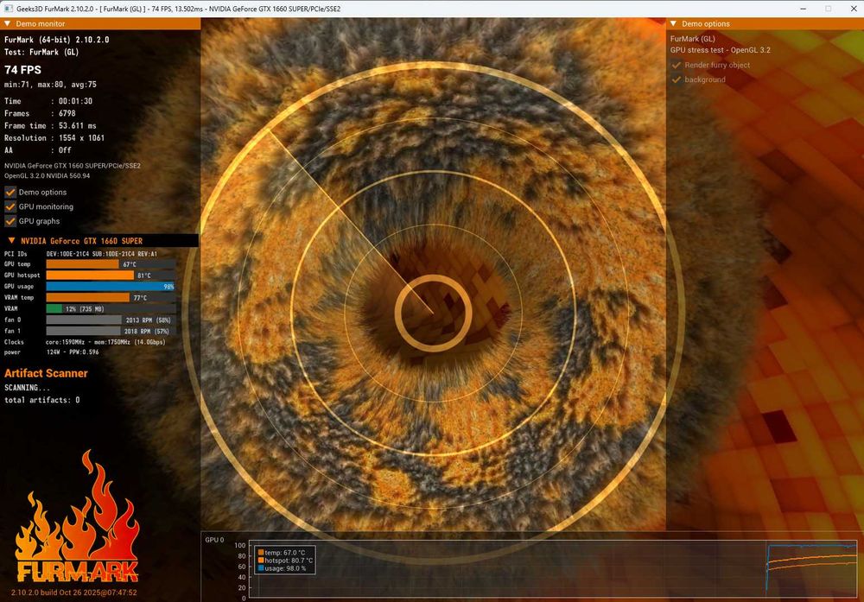Click the FurMark app icon in title bar

(9, 9)
